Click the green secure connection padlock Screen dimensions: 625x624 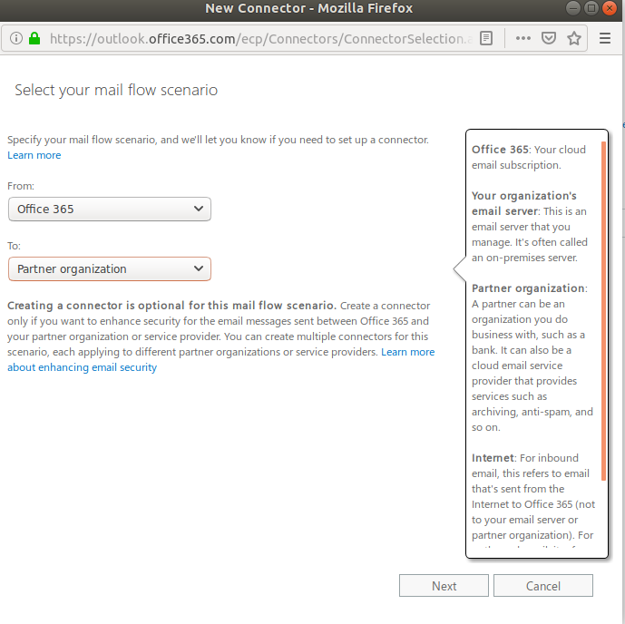[34, 38]
